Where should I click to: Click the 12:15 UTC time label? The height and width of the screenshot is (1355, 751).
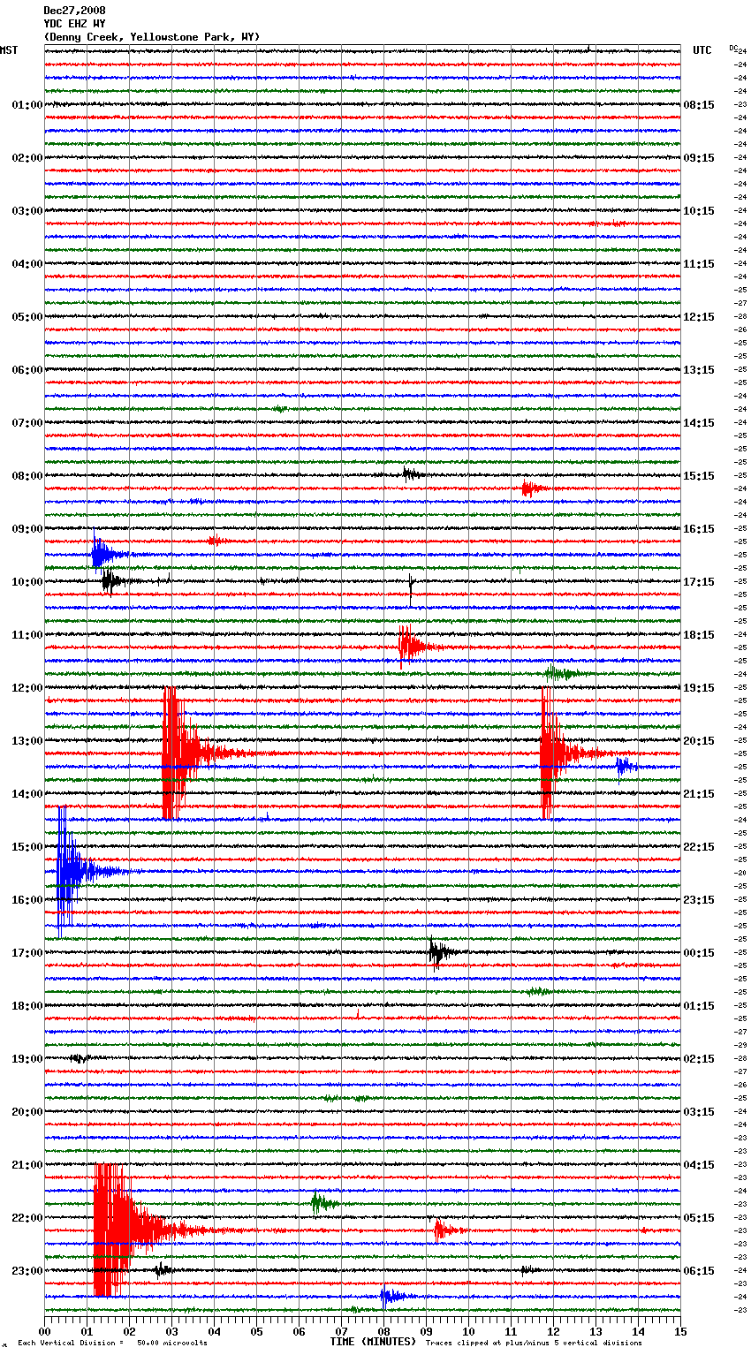(699, 317)
